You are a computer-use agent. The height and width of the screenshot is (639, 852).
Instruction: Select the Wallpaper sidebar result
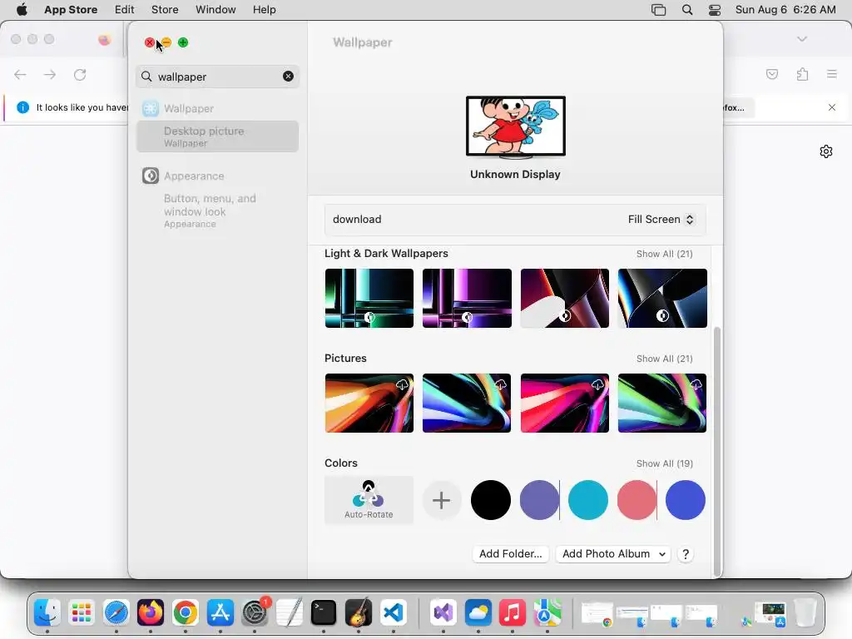217,108
